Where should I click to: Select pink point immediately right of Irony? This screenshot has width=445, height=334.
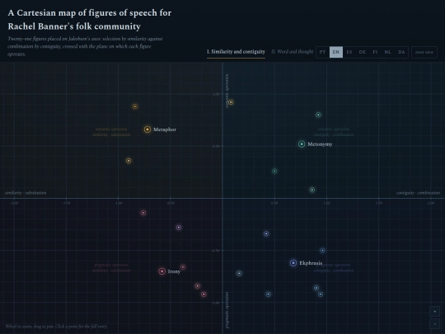coord(183,267)
